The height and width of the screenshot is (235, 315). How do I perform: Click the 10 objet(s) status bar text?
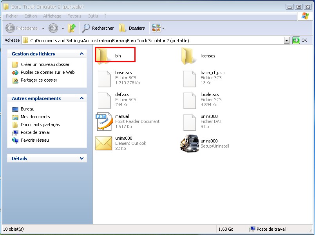point(13,229)
